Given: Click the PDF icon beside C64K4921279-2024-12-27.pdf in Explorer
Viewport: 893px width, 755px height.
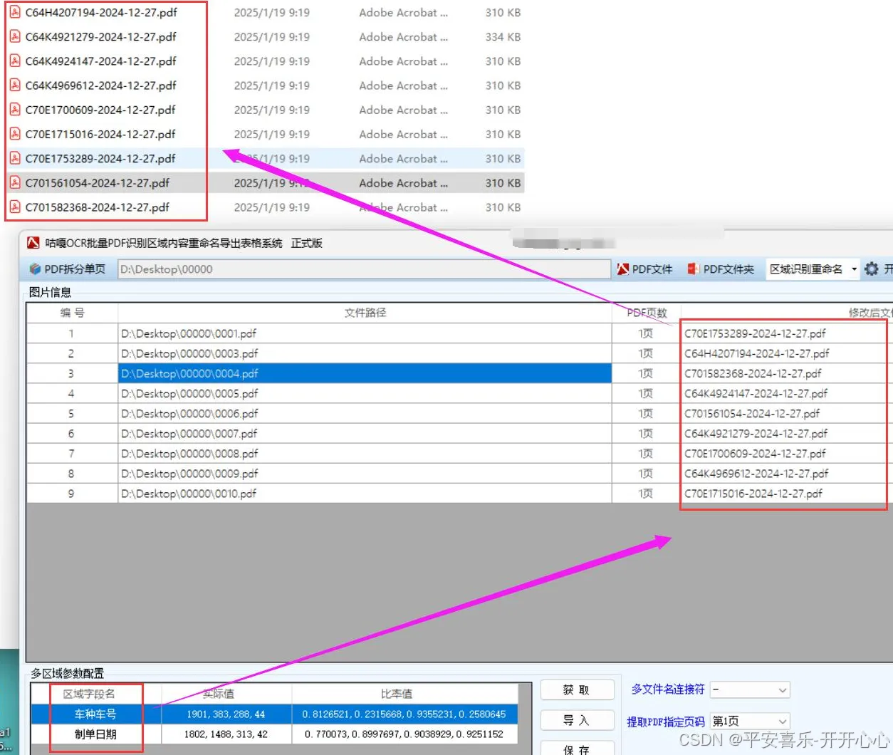Looking at the screenshot, I should click(x=15, y=37).
